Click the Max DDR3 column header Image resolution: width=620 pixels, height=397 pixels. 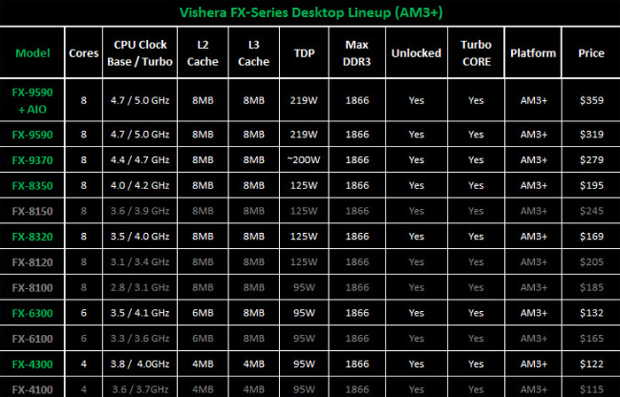(x=357, y=53)
